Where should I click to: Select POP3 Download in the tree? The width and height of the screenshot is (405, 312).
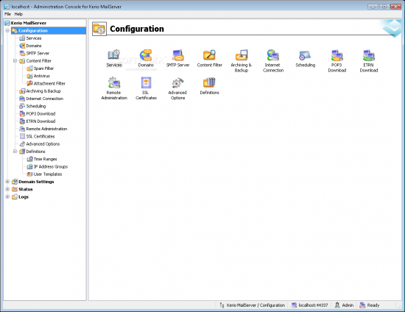click(x=40, y=113)
